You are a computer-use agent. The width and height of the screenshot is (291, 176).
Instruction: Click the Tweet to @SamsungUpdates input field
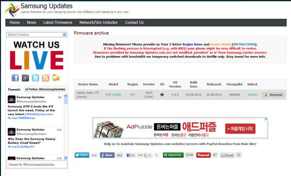pos(36,164)
